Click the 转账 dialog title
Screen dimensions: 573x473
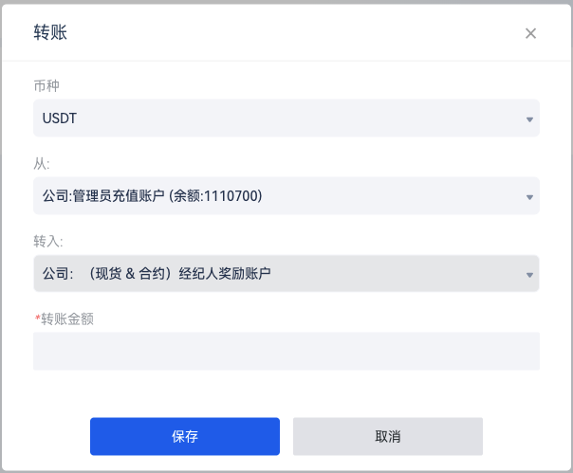50,32
